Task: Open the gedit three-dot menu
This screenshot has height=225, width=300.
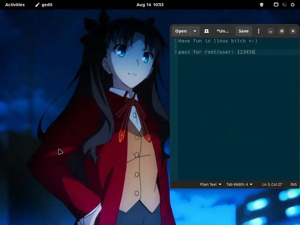Action: (x=259, y=31)
